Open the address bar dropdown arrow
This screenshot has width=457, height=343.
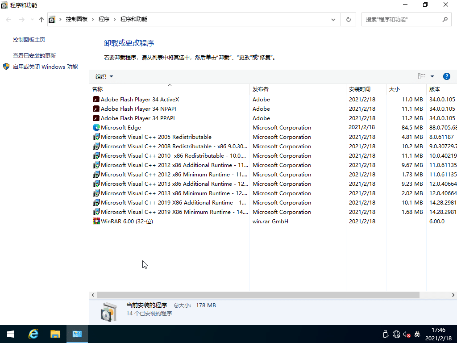pos(333,19)
